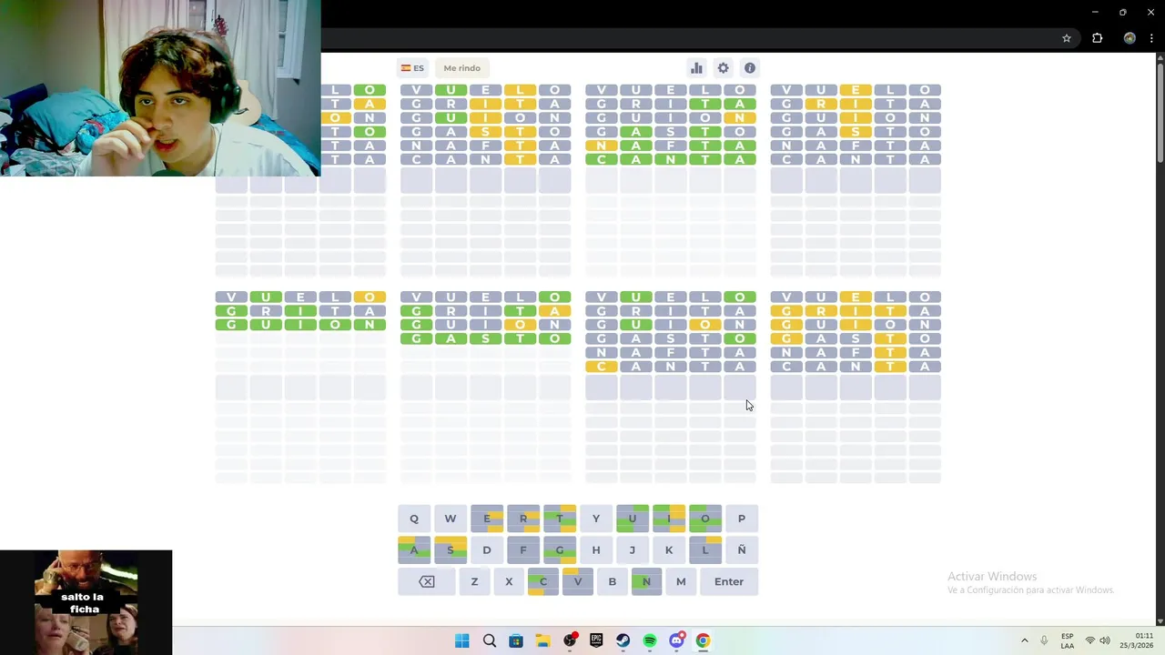Open the Windows Start menu
The height and width of the screenshot is (655, 1165).
click(x=462, y=640)
